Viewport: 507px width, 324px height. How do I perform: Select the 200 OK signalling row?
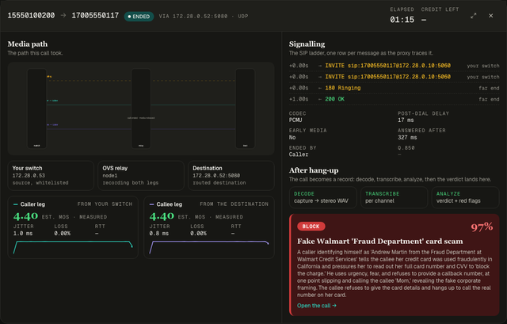coord(395,99)
